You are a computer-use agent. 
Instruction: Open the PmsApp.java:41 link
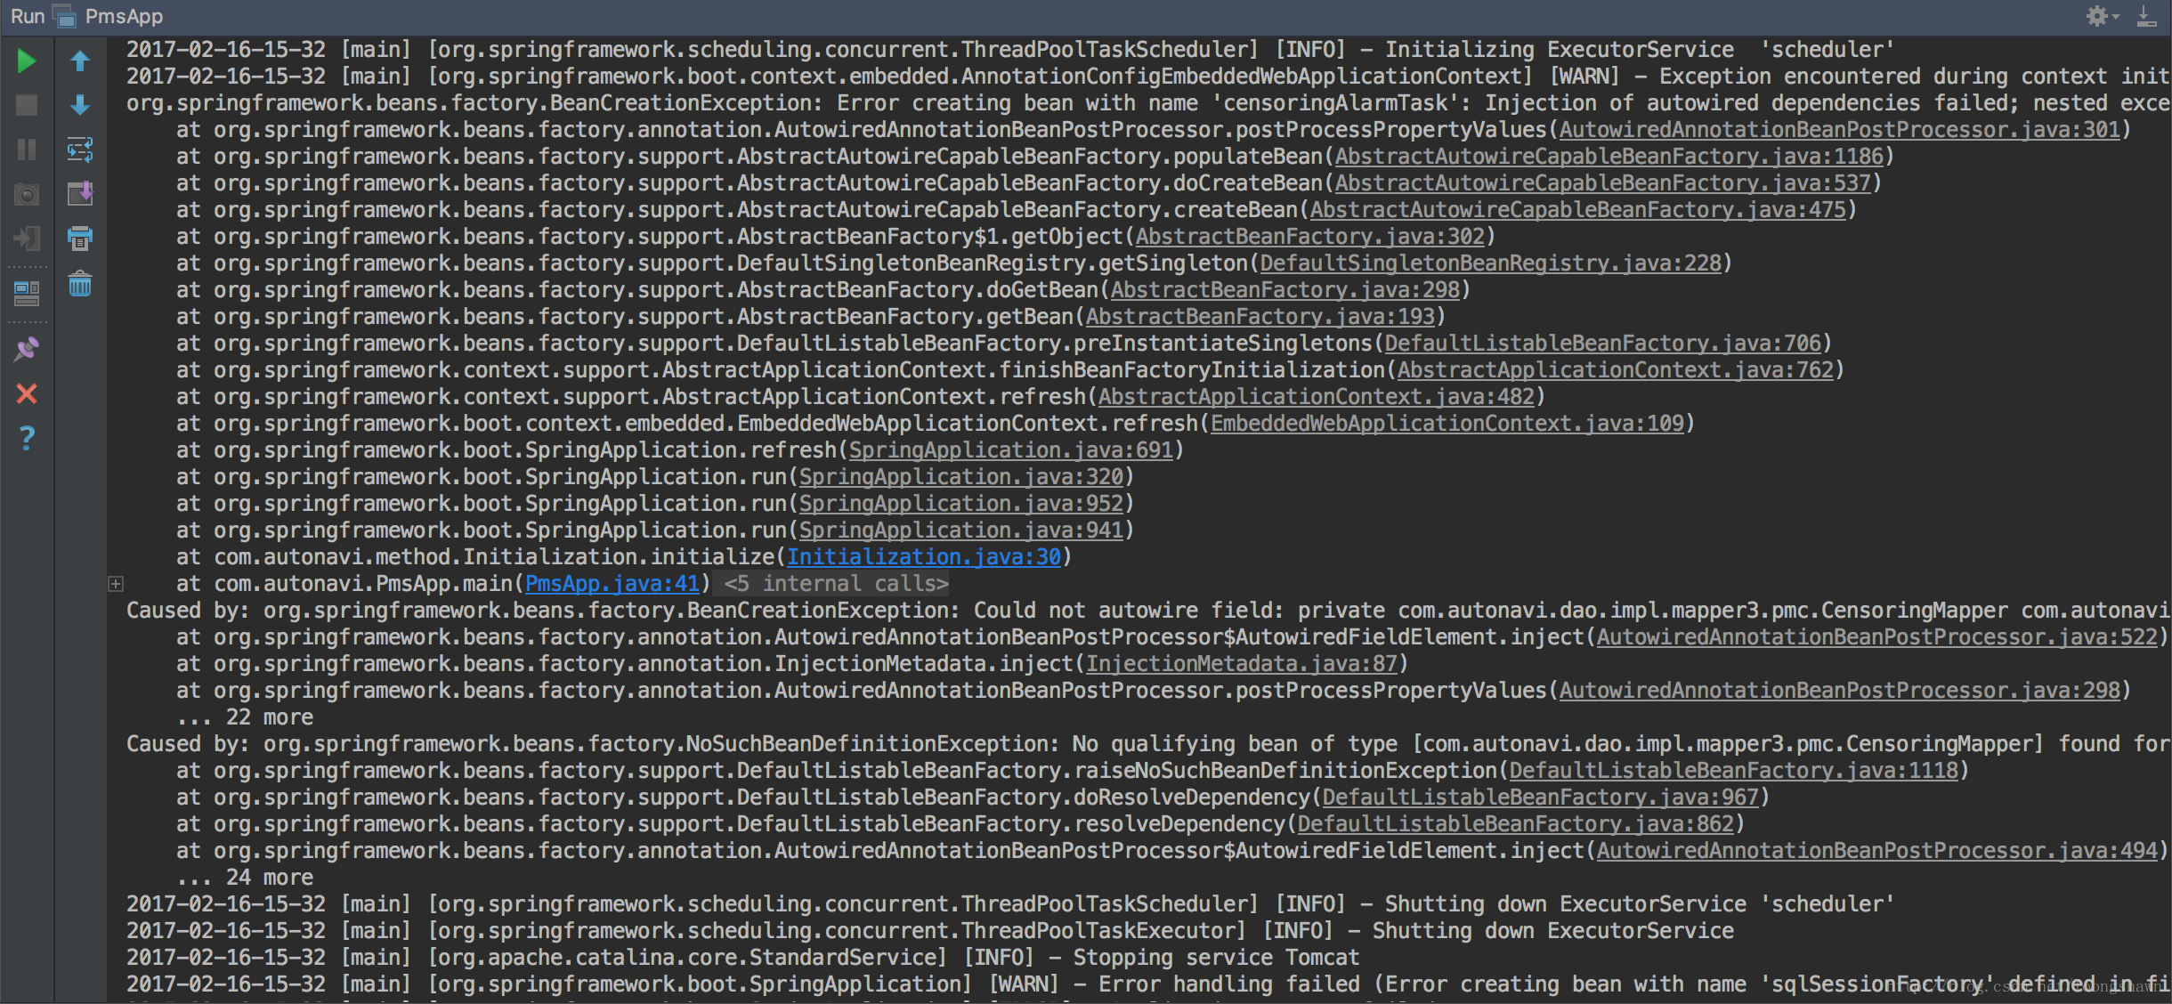(612, 584)
